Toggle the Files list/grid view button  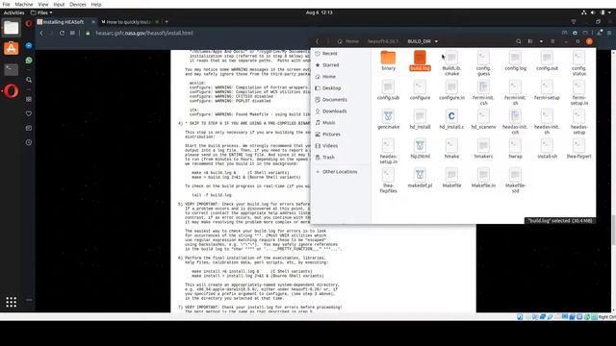[x=530, y=41]
